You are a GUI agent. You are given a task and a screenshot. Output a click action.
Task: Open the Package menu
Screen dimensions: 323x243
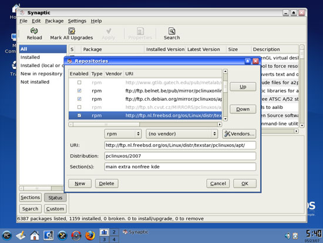55,21
